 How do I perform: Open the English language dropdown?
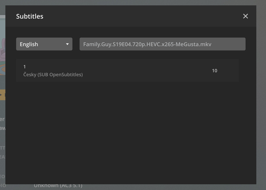(x=44, y=44)
